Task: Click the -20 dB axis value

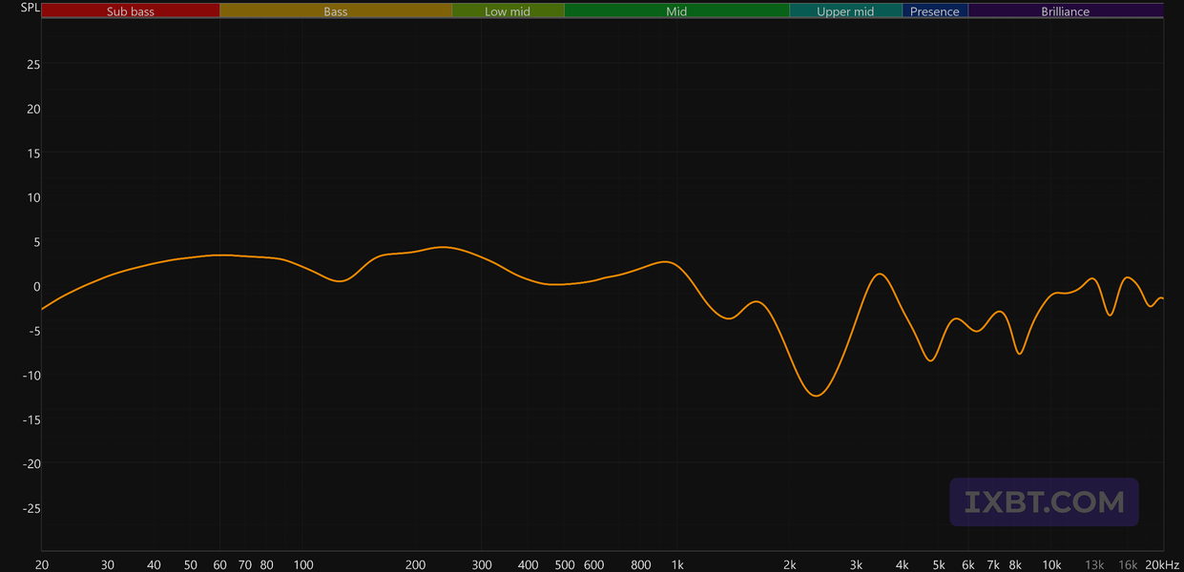Action: (31, 463)
